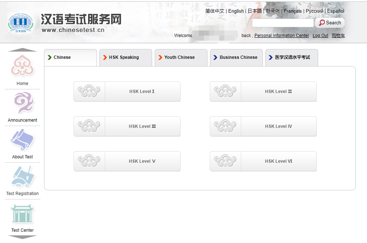The image size is (367, 243).
Task: Open the HSK Level VI button
Action: [263, 161]
